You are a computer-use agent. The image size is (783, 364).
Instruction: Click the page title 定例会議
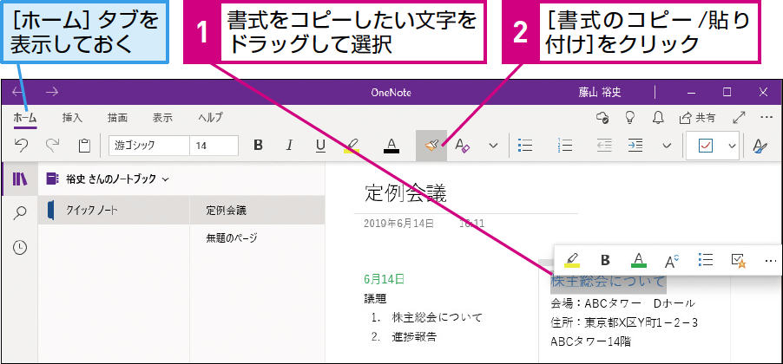pyautogui.click(x=405, y=193)
